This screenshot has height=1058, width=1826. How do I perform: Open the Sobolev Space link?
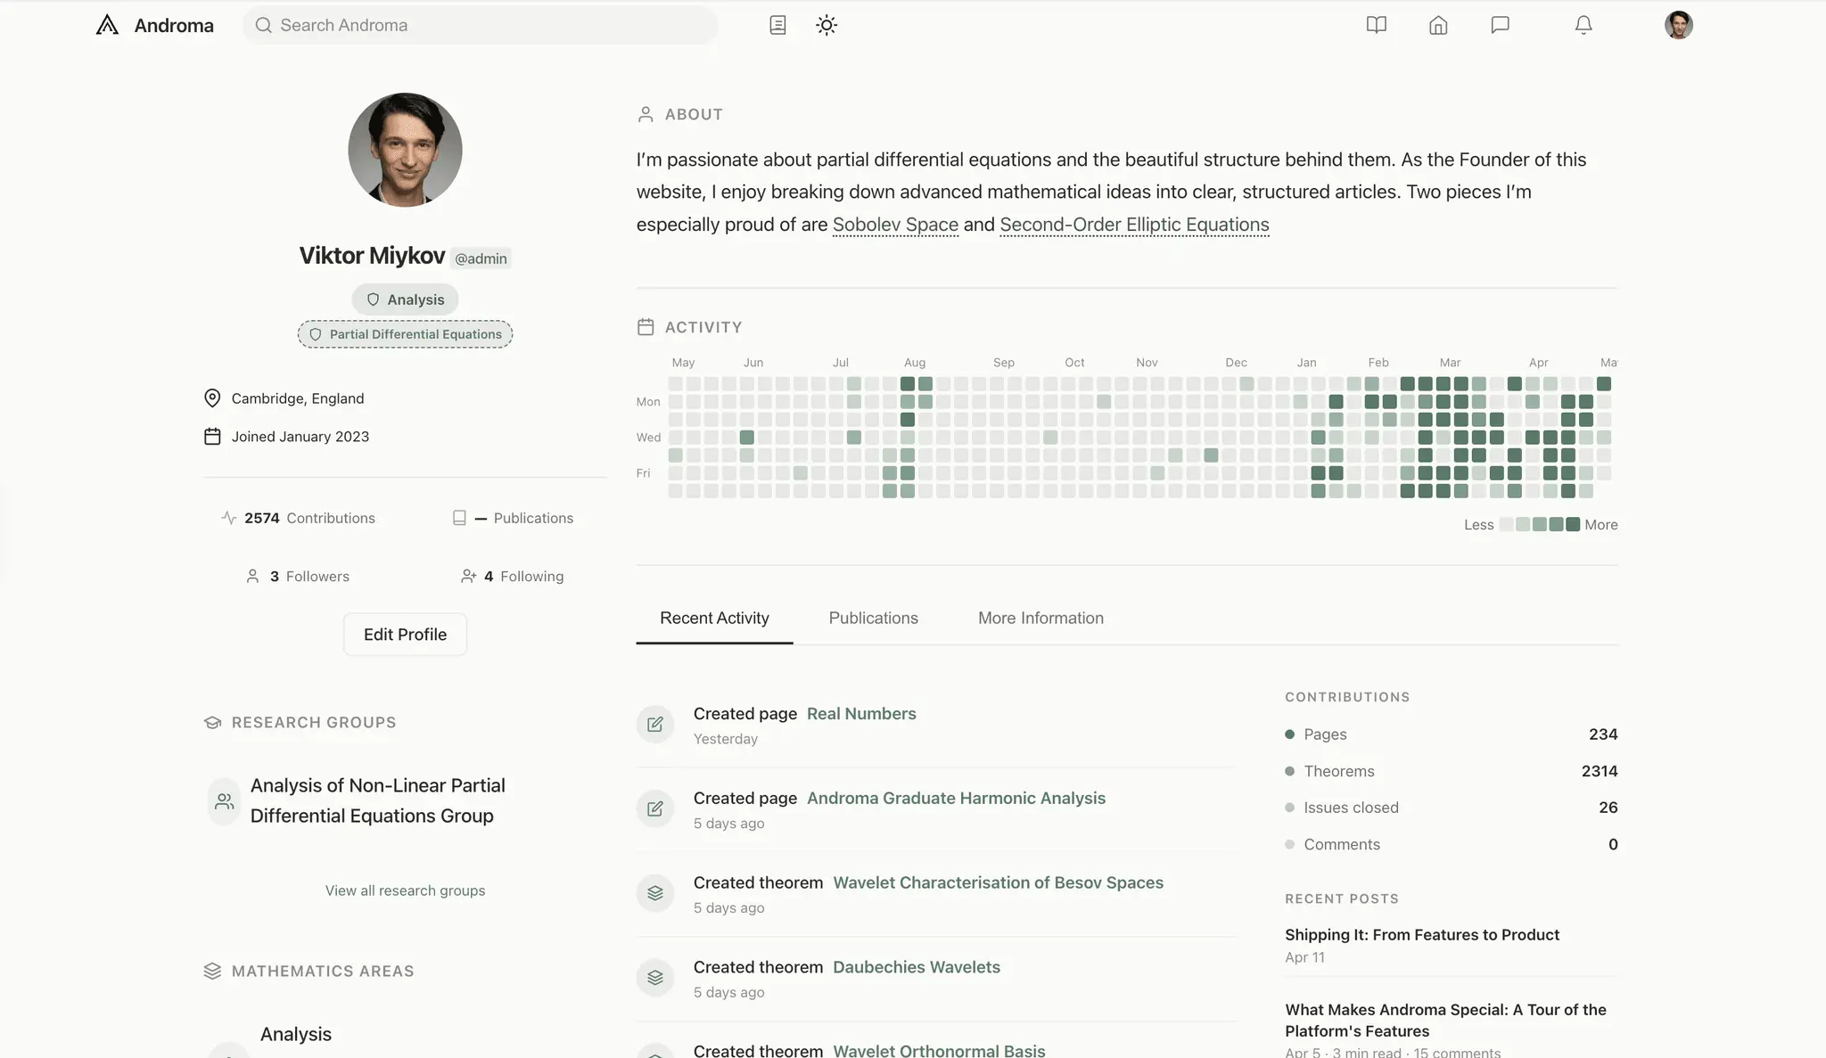(x=895, y=225)
